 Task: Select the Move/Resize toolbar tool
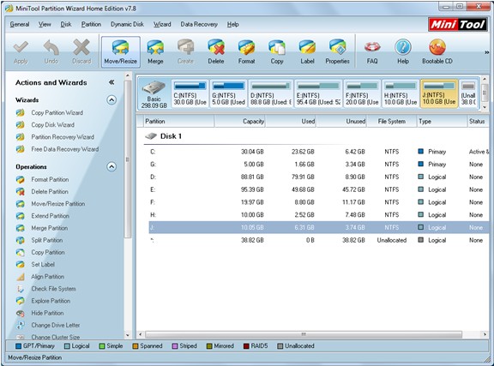point(120,52)
